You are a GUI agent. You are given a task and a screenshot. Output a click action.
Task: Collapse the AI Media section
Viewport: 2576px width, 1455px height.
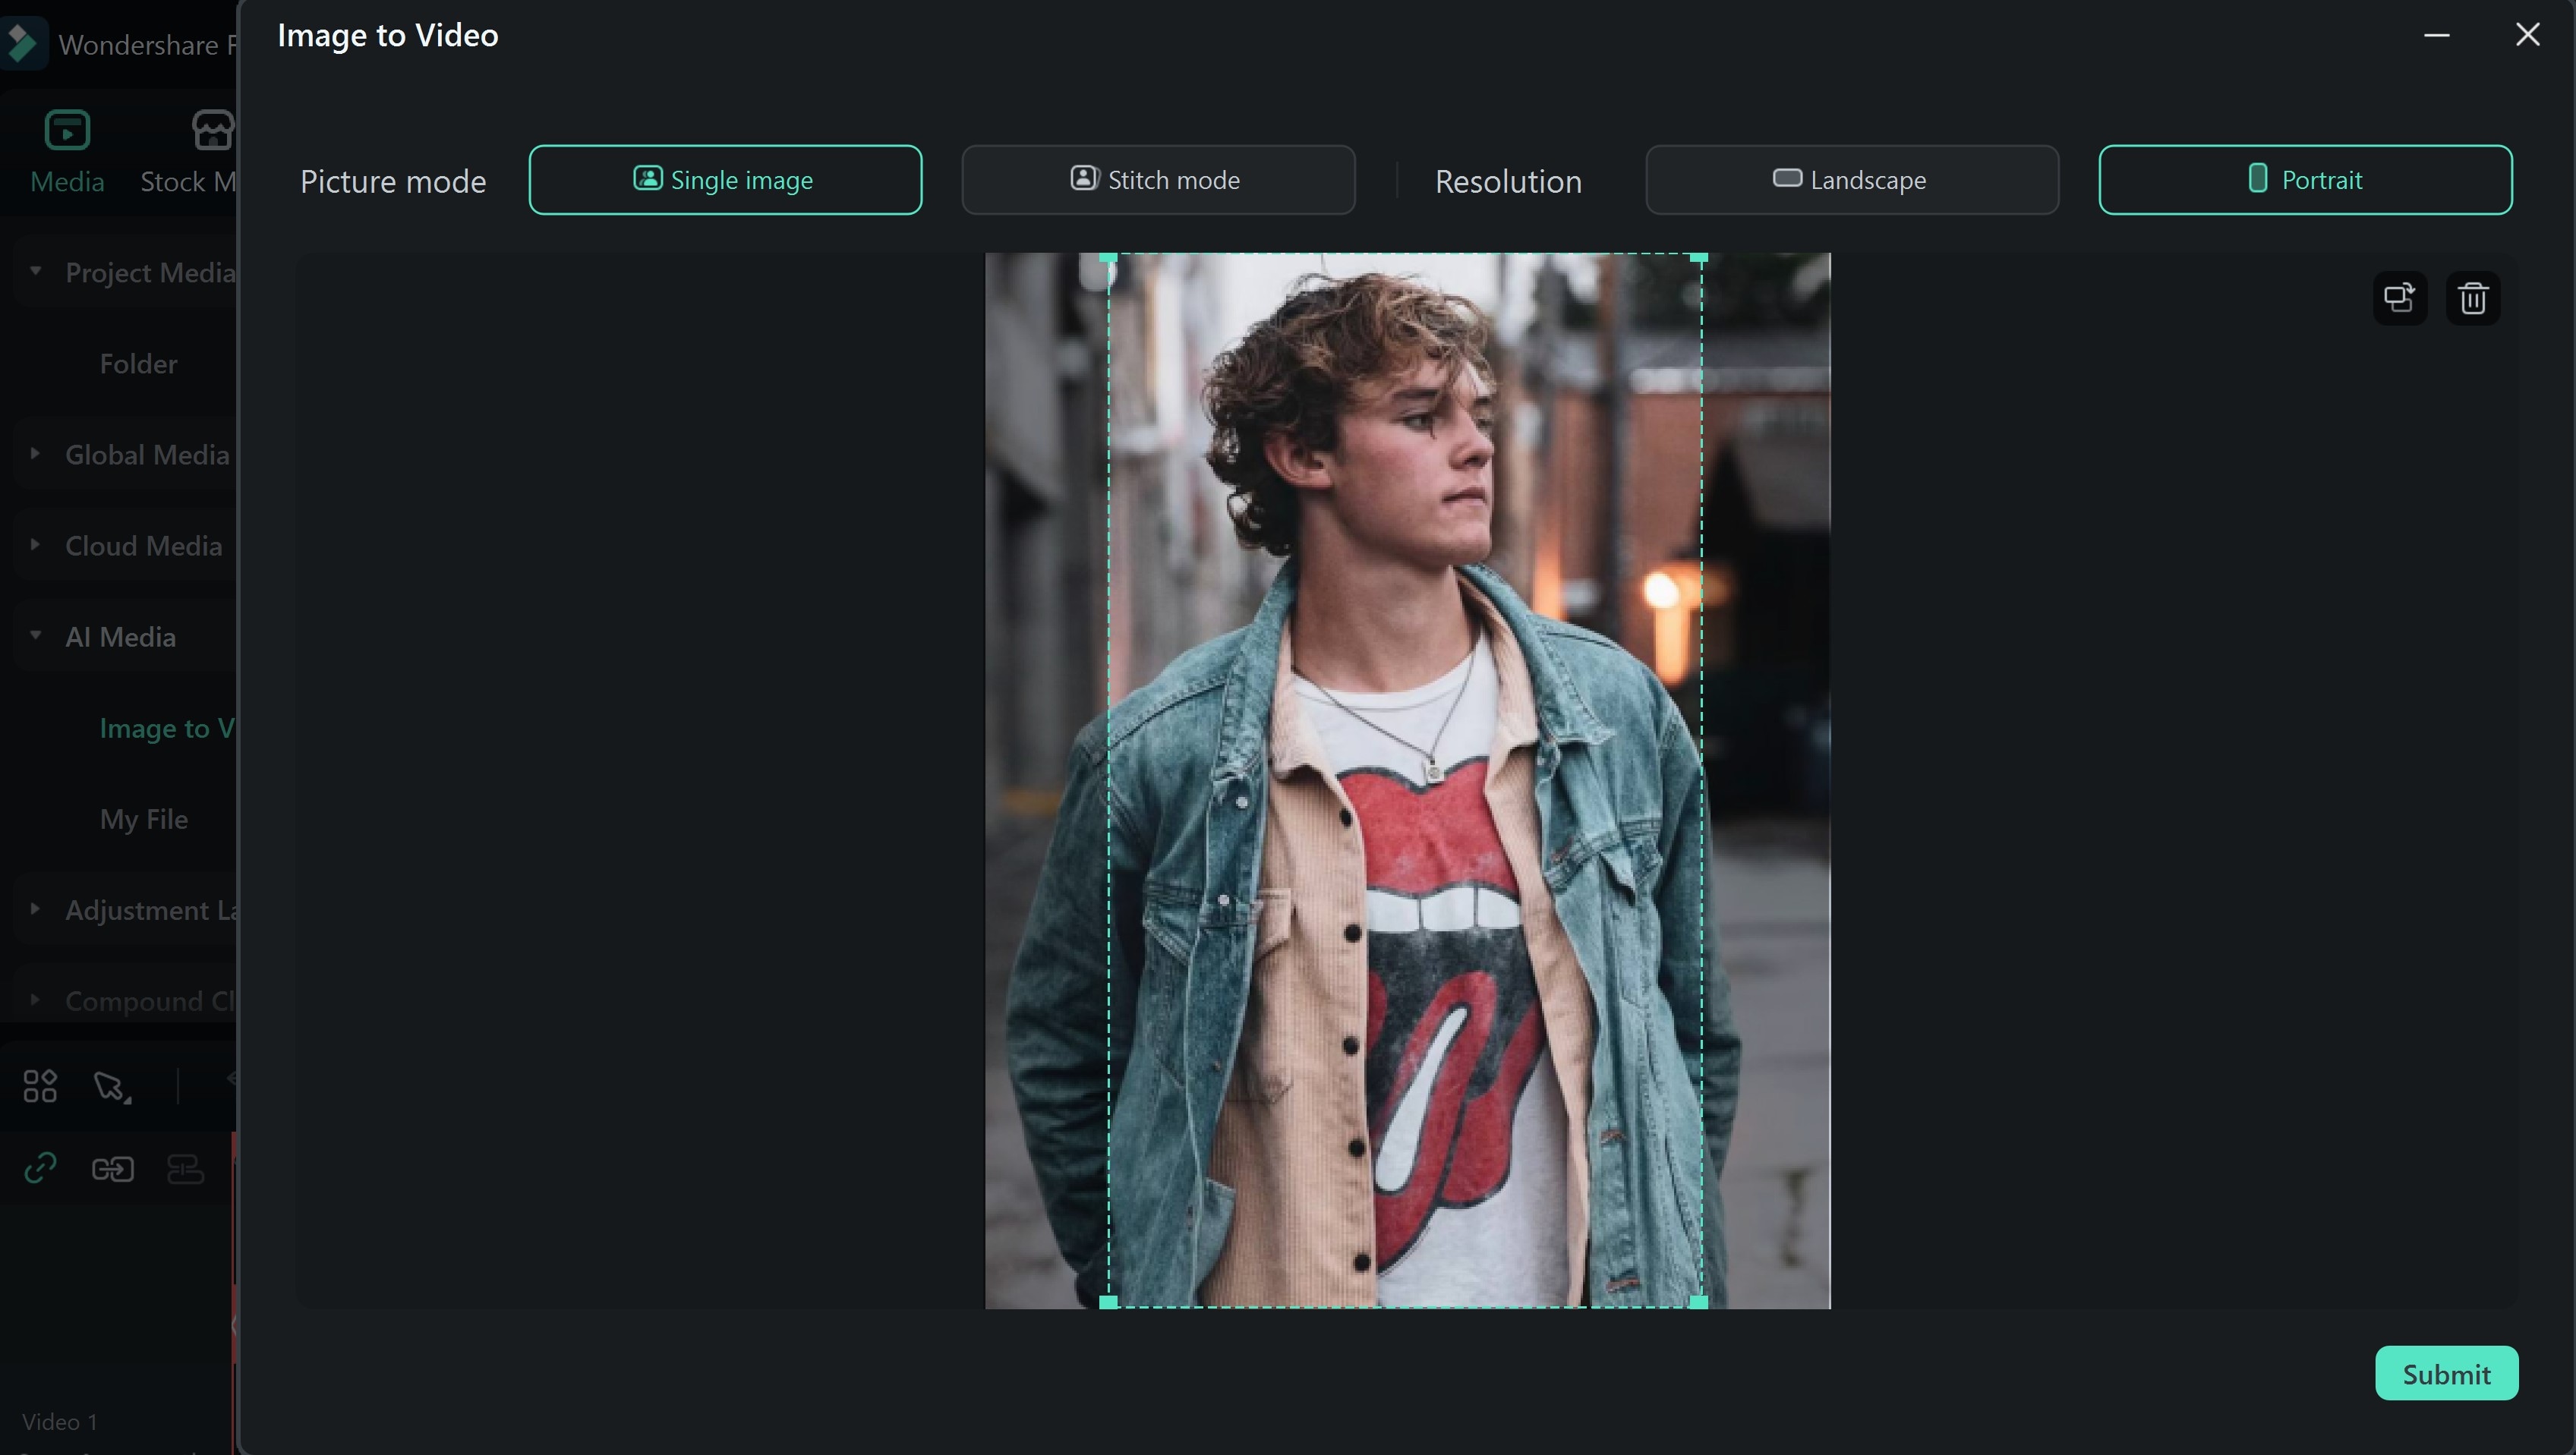click(35, 636)
